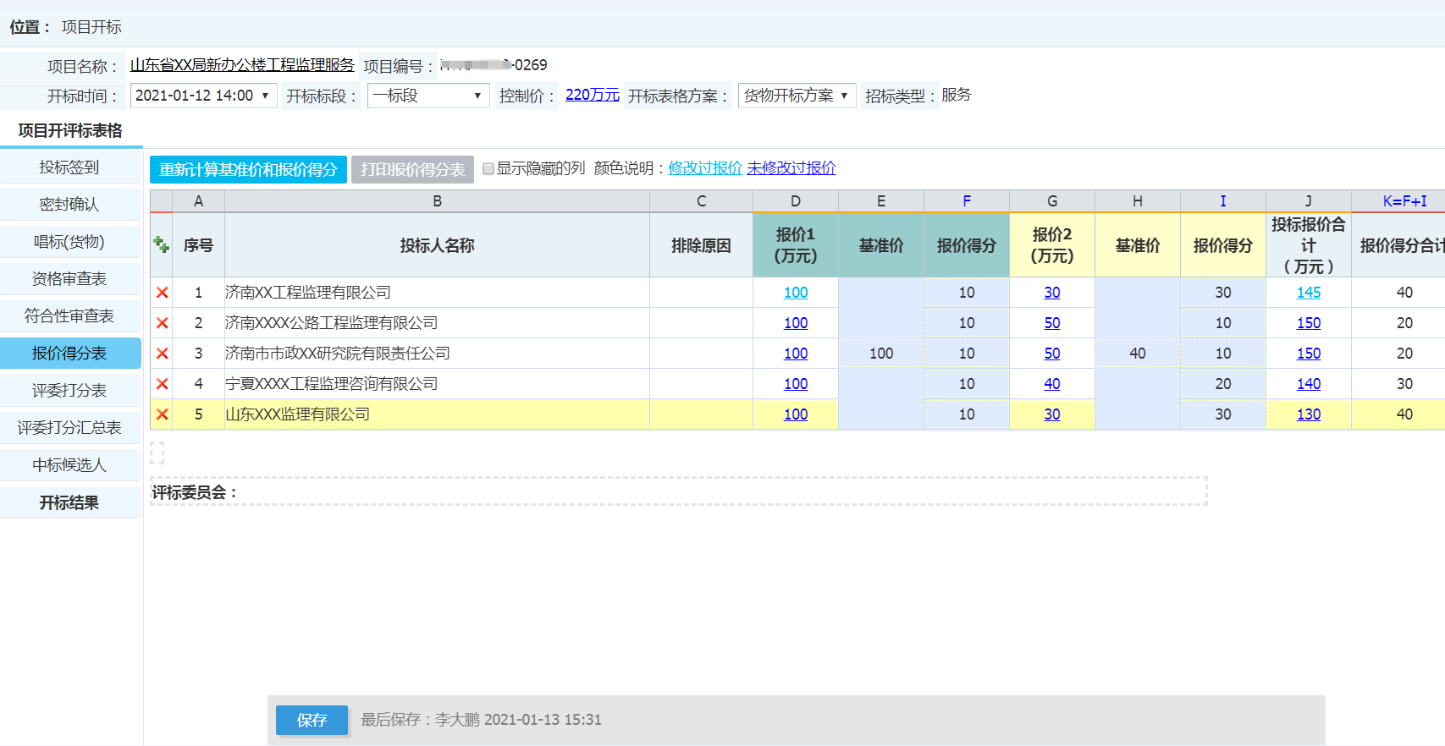Click the 评标委员会 input area

(x=679, y=491)
